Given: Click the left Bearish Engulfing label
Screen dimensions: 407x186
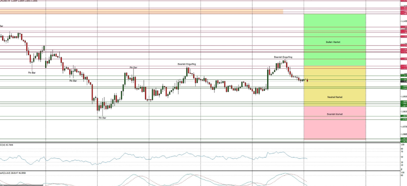Looking at the screenshot, I should tap(187, 64).
